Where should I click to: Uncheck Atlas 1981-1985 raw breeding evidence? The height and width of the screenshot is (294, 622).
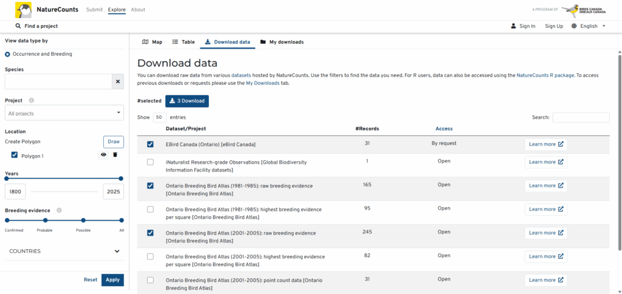(151, 185)
